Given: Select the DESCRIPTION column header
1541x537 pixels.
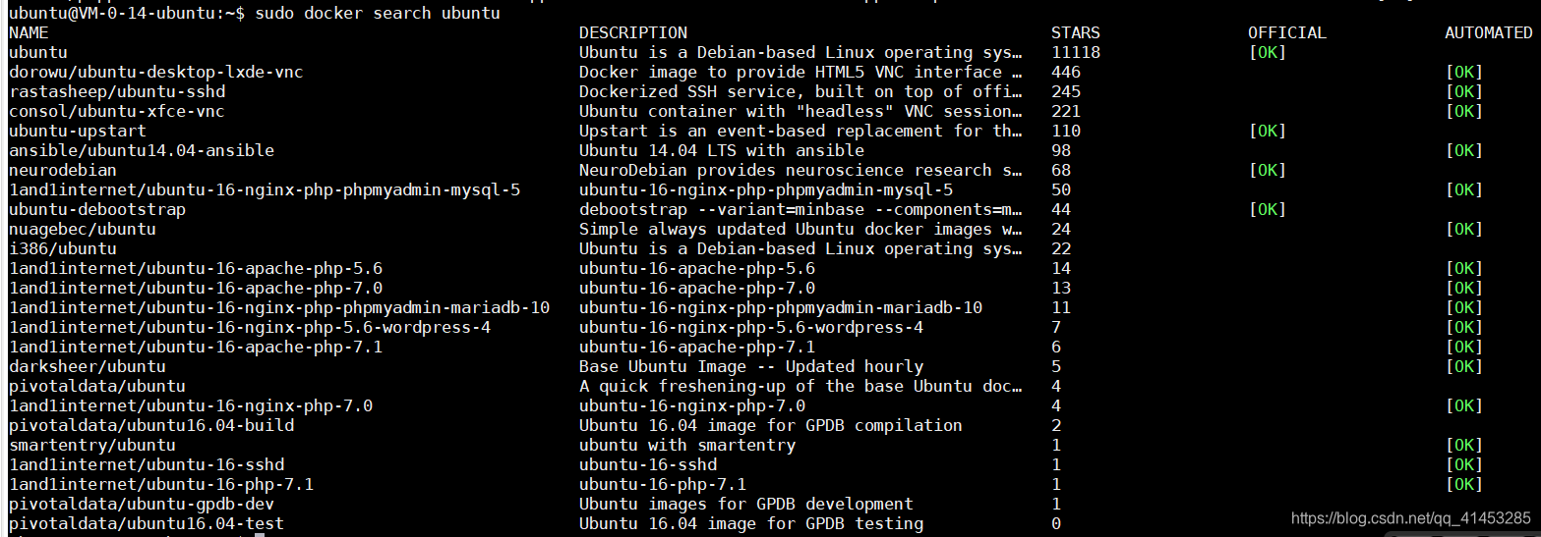Looking at the screenshot, I should click(x=633, y=32).
